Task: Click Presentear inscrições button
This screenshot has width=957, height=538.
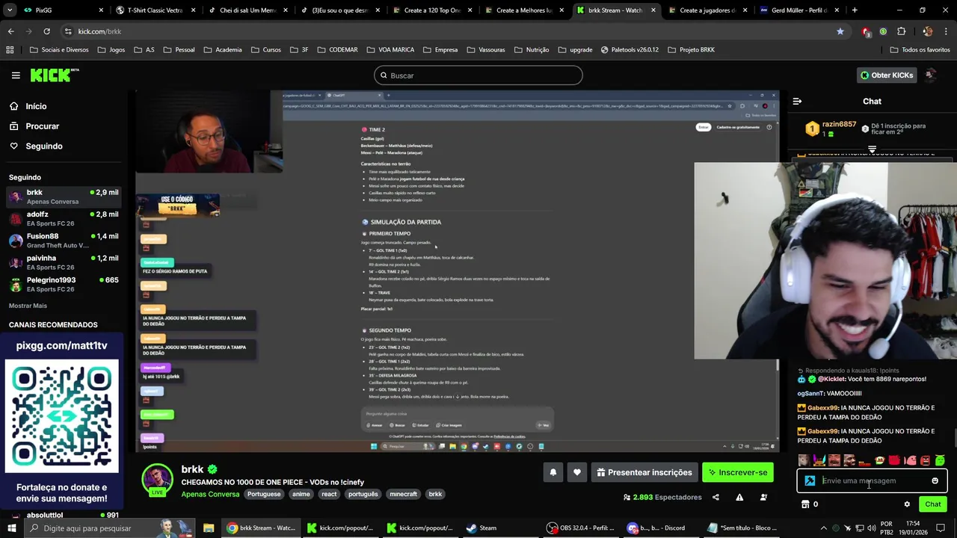Action: point(644,472)
